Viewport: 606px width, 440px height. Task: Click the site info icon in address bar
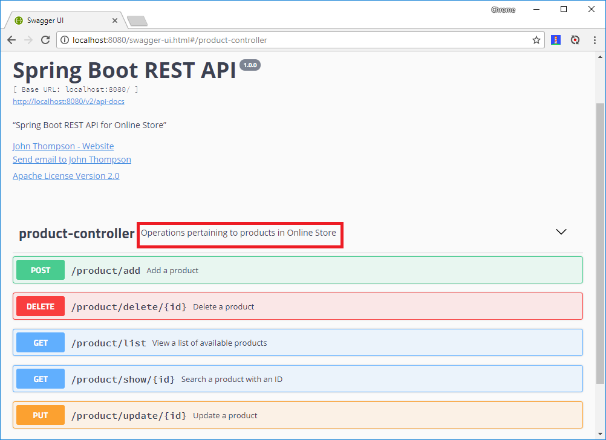pyautogui.click(x=64, y=40)
